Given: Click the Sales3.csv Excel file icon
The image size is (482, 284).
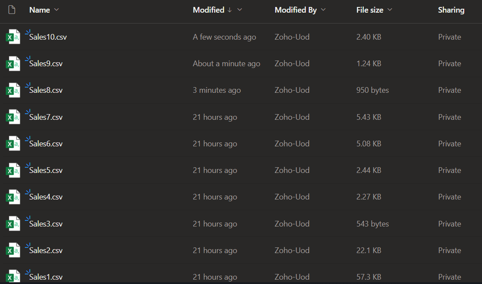Looking at the screenshot, I should point(13,224).
